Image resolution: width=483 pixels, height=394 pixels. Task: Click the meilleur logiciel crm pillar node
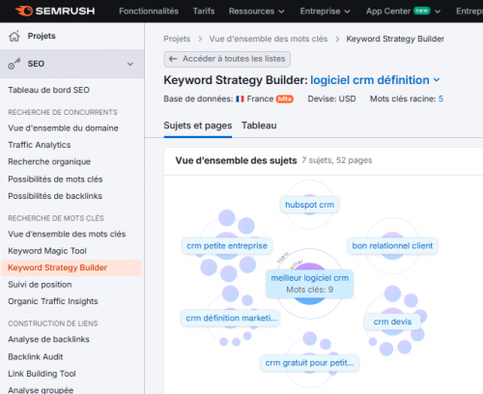tap(309, 284)
